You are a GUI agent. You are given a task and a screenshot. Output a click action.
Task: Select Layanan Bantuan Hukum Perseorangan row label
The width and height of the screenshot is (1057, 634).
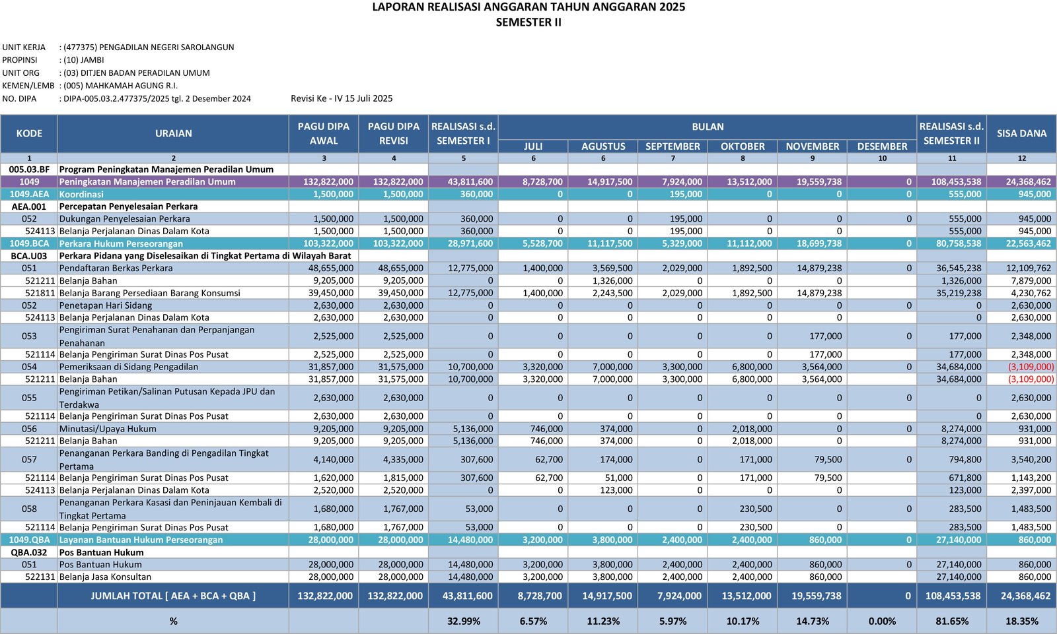[141, 540]
